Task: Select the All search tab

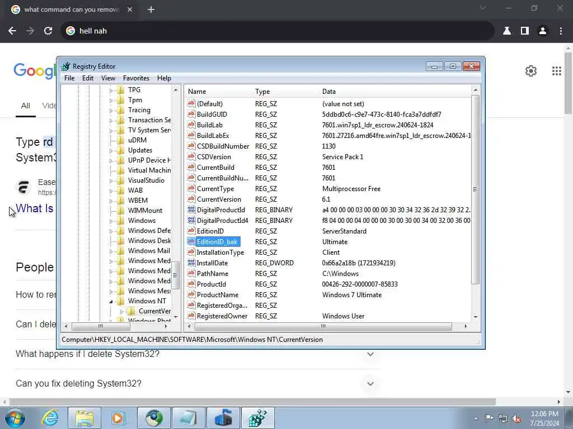Action: point(26,106)
